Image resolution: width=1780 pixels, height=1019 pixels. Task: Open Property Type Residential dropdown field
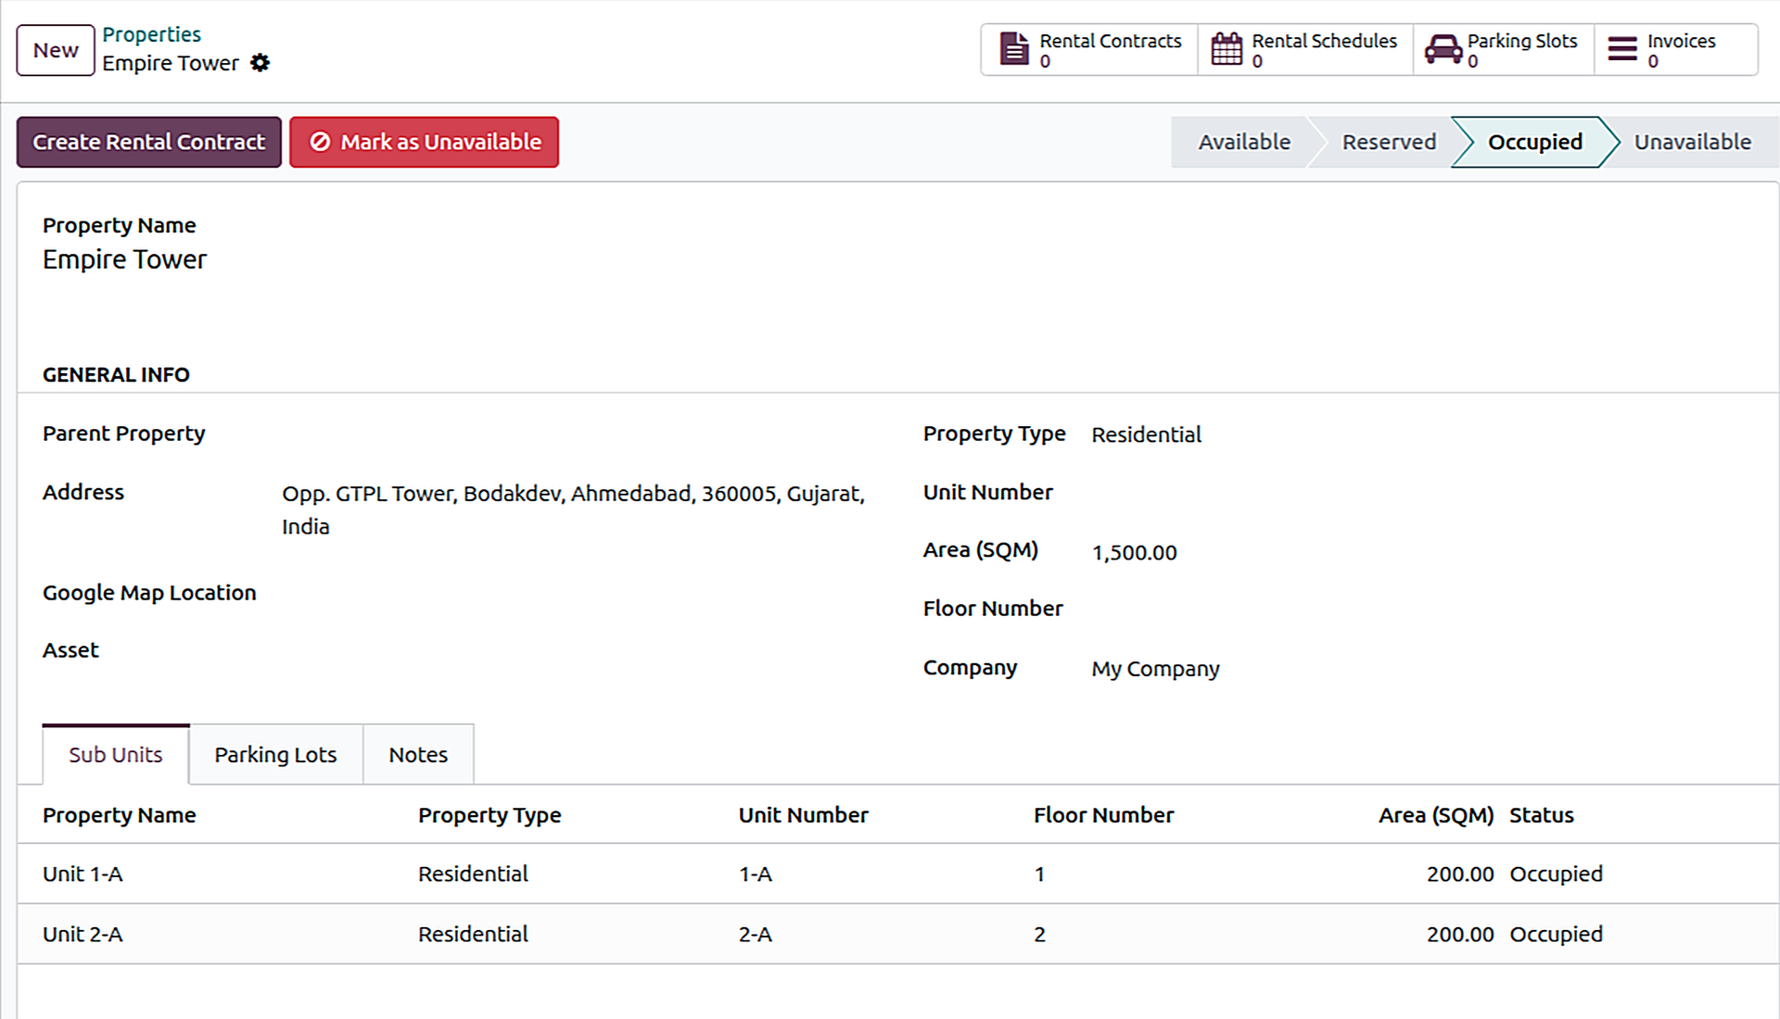[x=1146, y=434]
